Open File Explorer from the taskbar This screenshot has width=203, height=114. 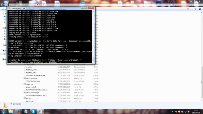pos(11,111)
